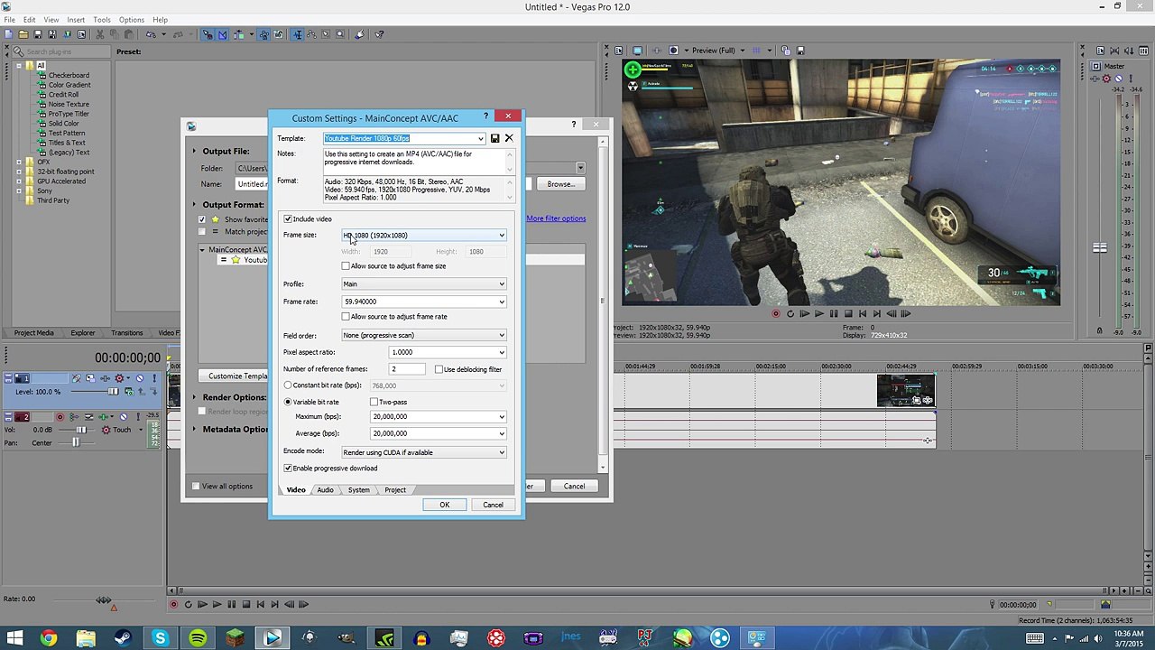Open Steam from the taskbar
The image size is (1155, 650).
123,639
